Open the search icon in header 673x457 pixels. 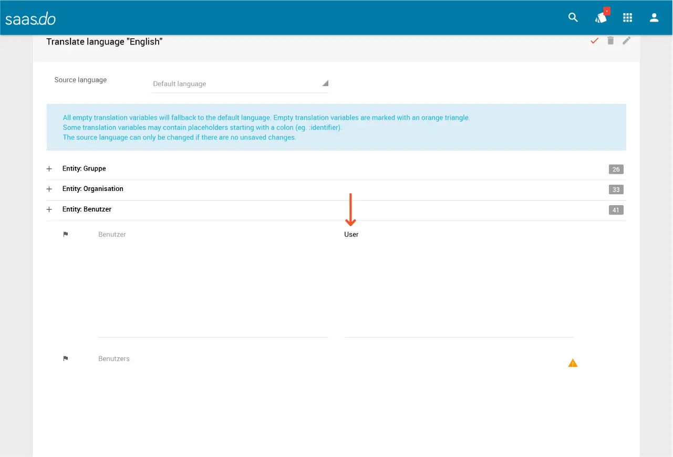[x=573, y=18]
